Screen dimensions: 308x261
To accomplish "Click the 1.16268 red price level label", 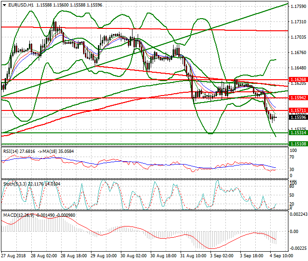I will 298,80.
